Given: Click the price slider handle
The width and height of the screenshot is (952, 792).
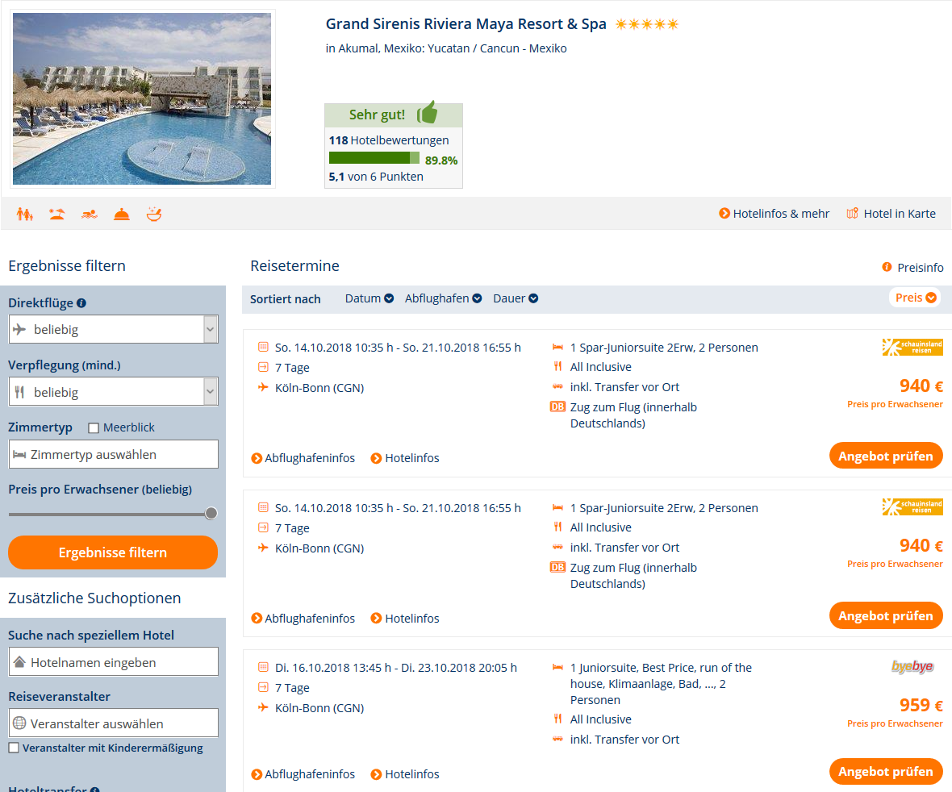Looking at the screenshot, I should 211,514.
